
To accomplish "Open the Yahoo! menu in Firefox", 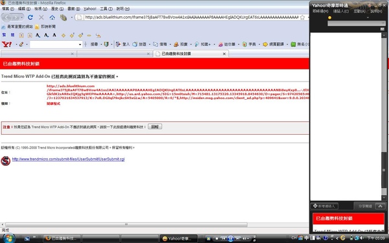I will click(90, 8).
